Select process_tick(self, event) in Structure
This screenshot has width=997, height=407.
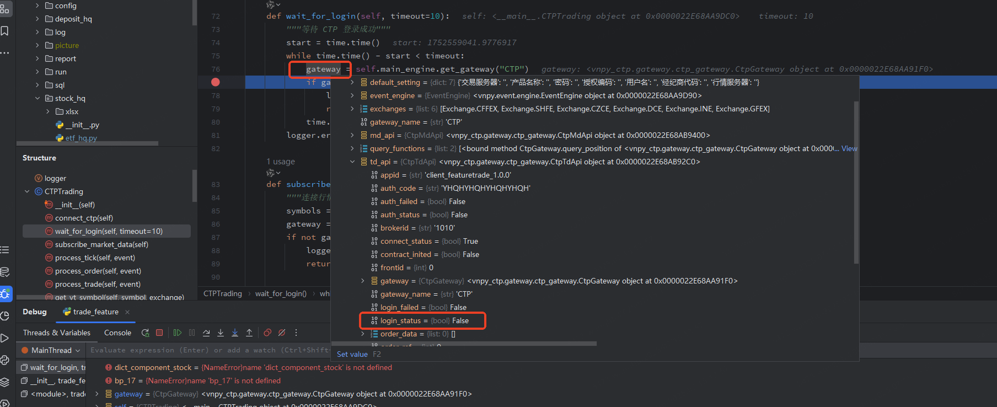[x=95, y=258]
